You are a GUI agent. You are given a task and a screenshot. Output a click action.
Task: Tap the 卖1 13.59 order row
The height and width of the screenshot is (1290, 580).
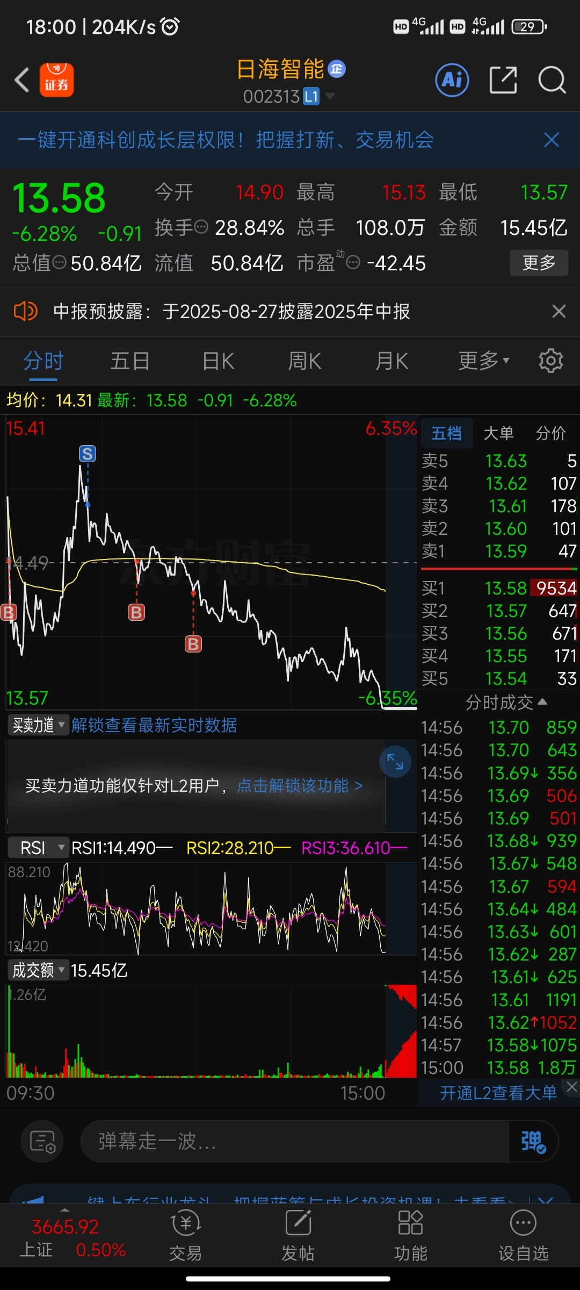pos(499,551)
